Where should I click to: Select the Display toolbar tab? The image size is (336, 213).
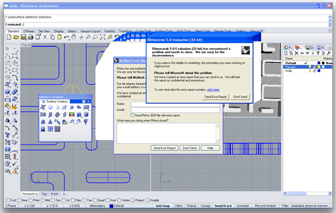[59, 31]
